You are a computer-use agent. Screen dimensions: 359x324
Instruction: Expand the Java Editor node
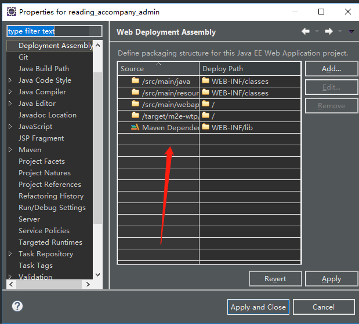[10, 104]
